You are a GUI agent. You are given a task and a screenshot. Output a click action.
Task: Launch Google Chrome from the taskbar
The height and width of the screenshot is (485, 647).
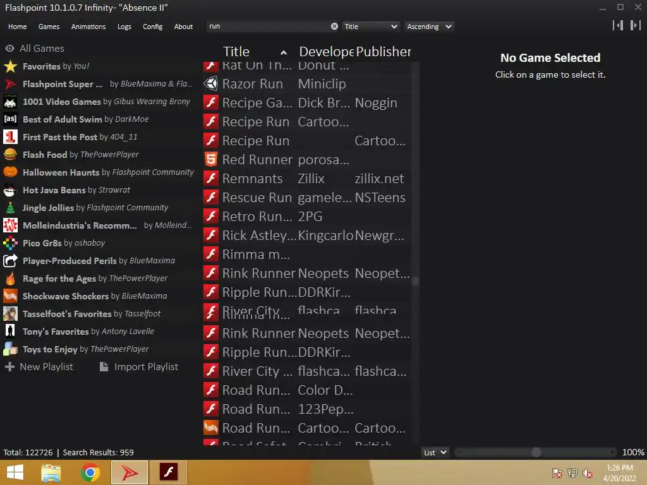(90, 472)
